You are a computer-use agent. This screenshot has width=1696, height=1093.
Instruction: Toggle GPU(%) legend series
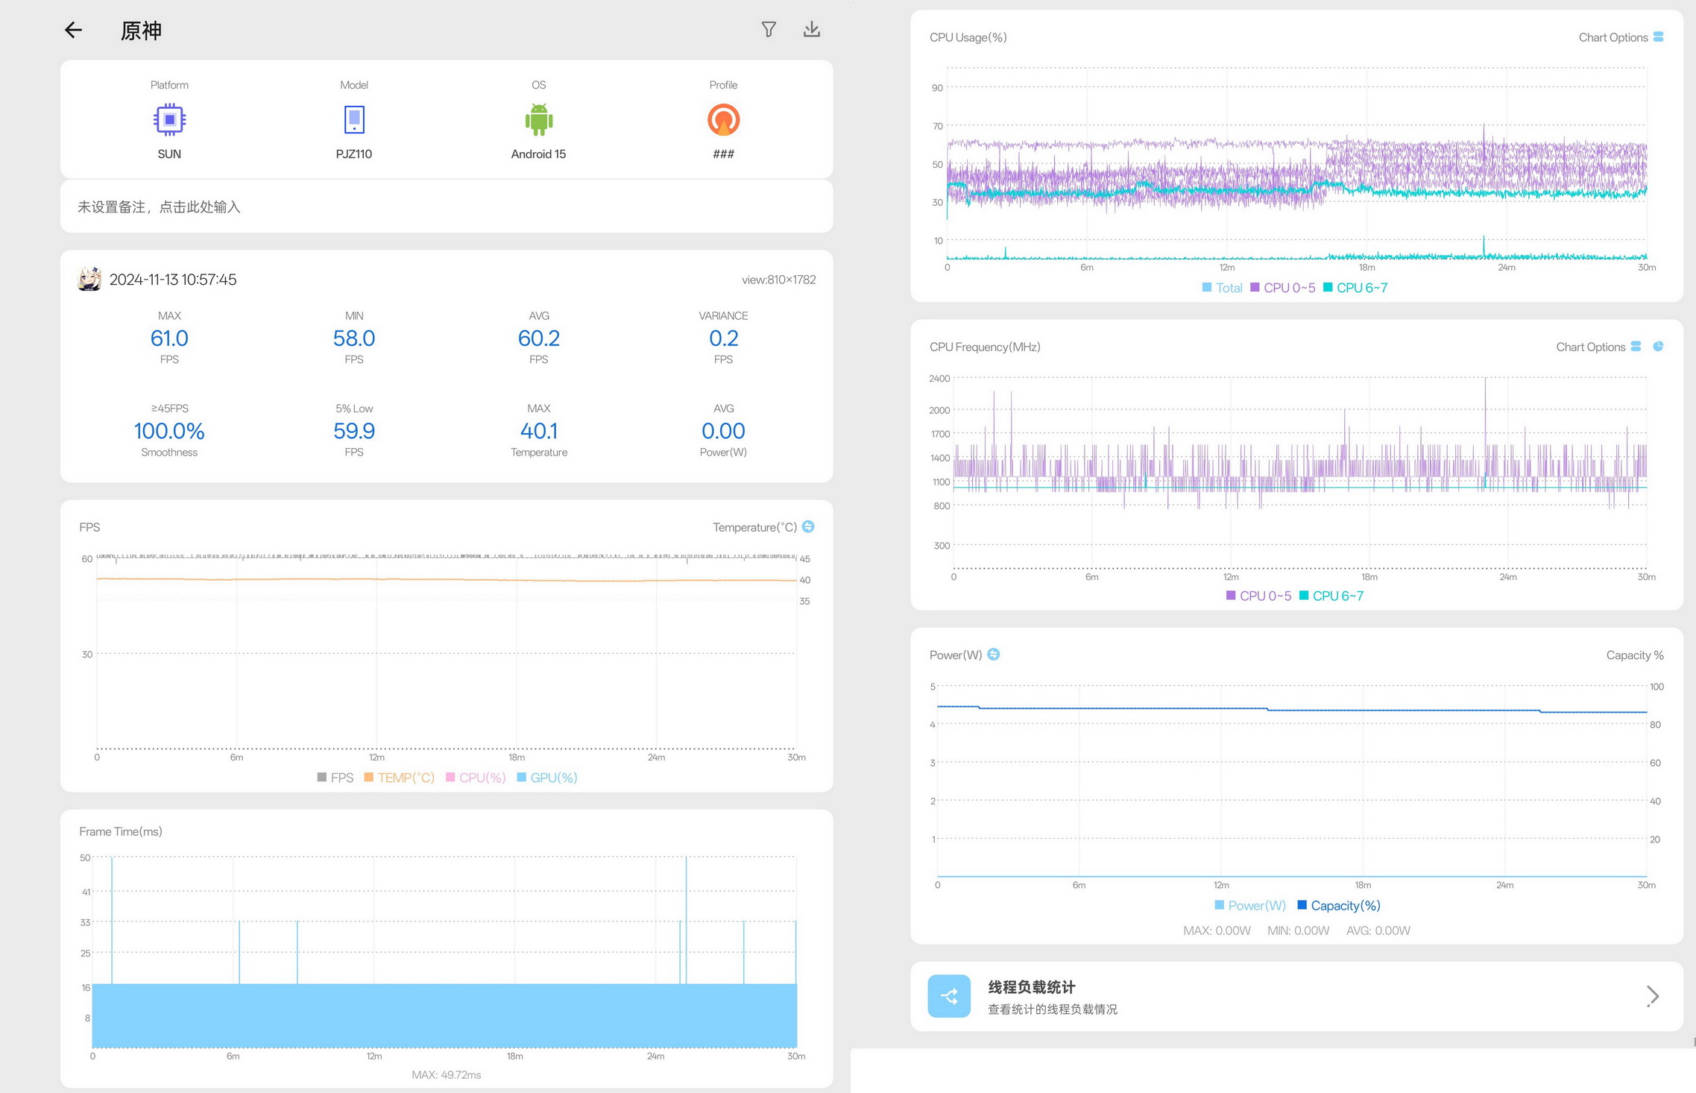pos(547,778)
